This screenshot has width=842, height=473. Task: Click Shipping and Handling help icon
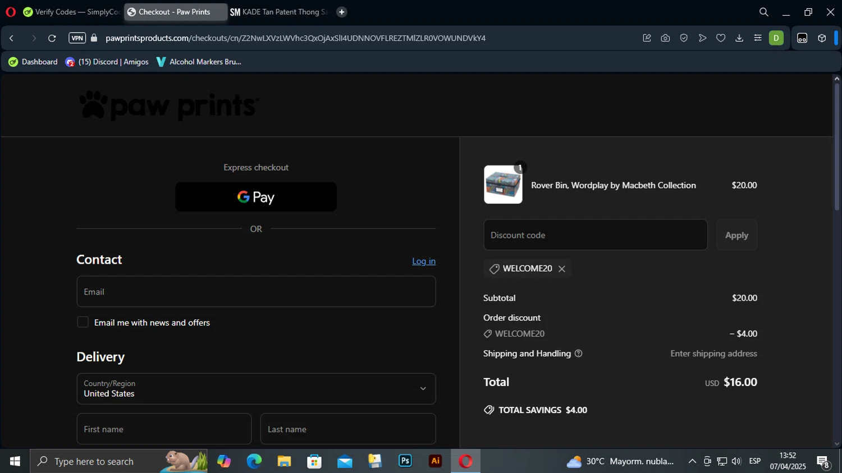(579, 353)
